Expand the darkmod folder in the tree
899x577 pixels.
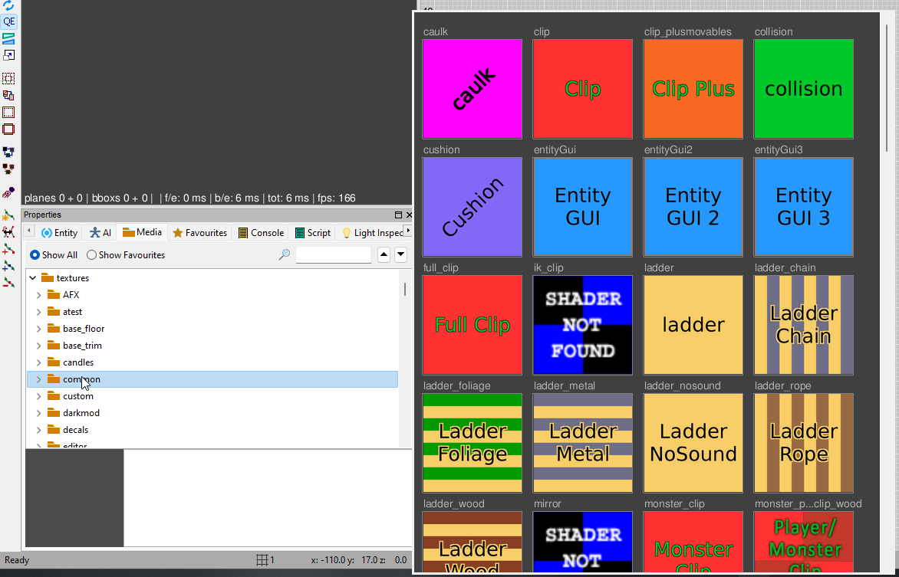tap(38, 413)
